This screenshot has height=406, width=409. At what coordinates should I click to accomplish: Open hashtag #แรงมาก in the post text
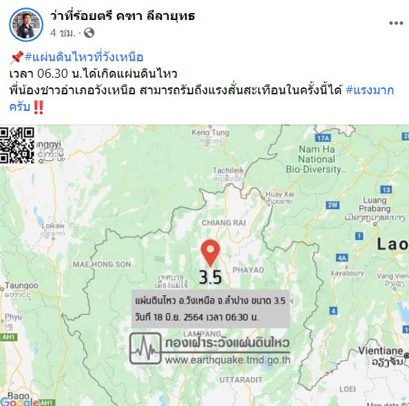(x=370, y=90)
